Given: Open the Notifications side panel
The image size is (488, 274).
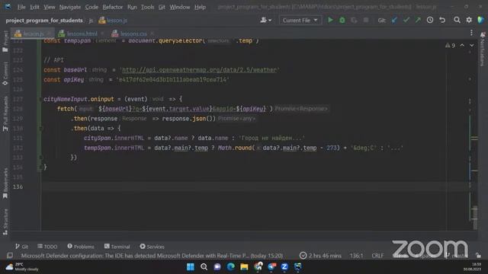Looking at the screenshot, I should (x=483, y=49).
